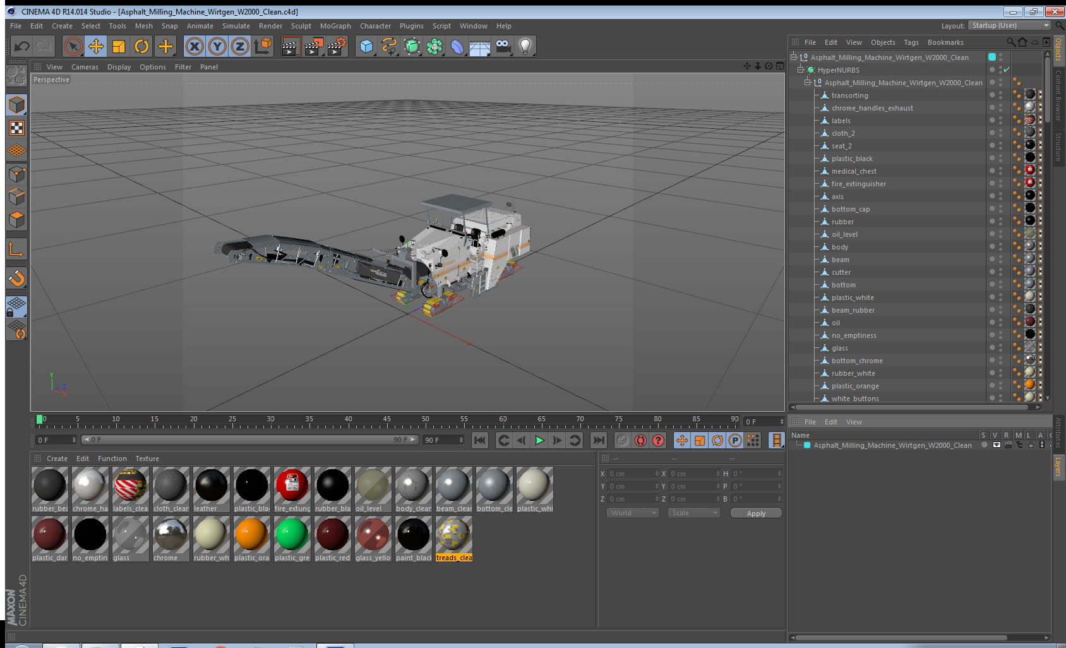Viewport: 1066px width, 648px height.
Task: Activate the Scale tool
Action: (x=119, y=46)
